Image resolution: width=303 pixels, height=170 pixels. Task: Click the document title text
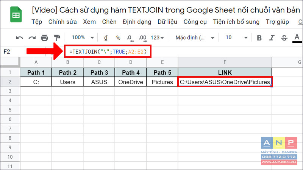[166, 10]
